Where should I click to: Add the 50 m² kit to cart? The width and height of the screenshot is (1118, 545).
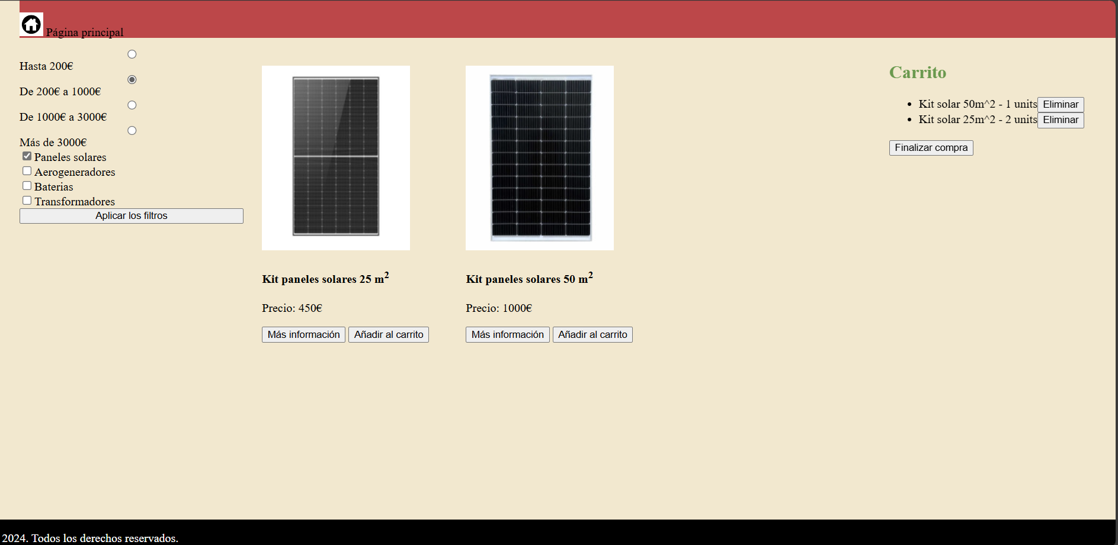pos(592,335)
